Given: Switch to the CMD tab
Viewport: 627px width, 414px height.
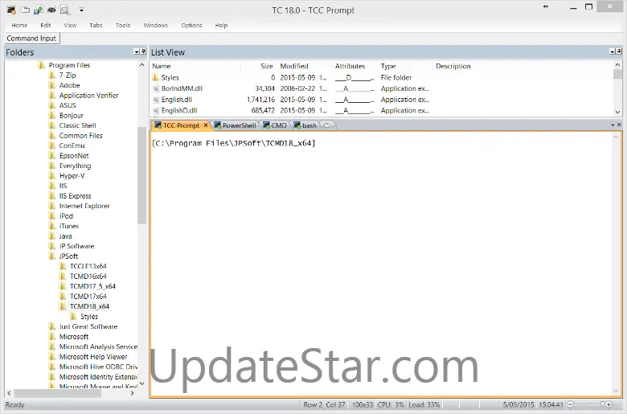Looking at the screenshot, I should coord(275,125).
